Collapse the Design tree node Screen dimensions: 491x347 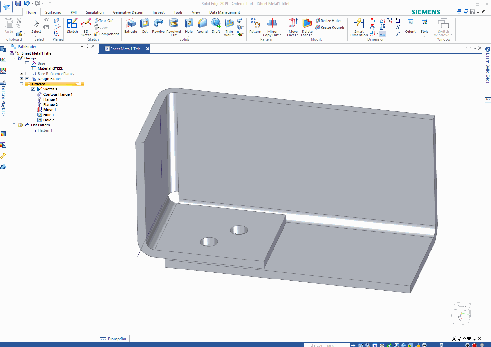coord(14,58)
